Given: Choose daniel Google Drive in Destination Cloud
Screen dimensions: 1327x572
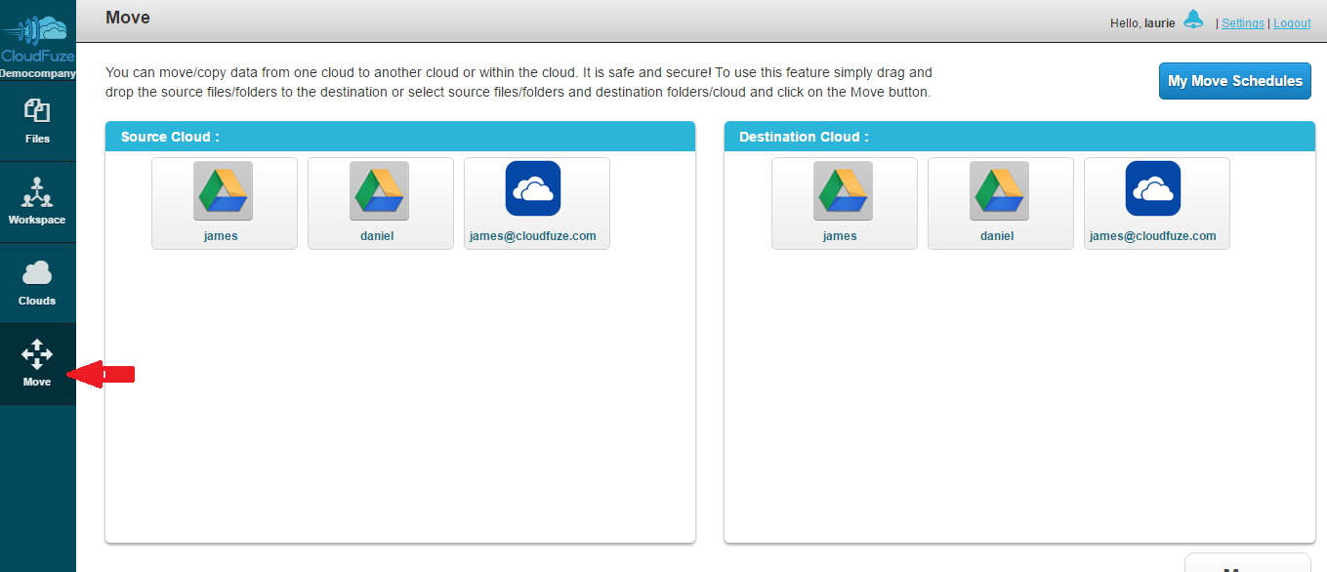Looking at the screenshot, I should click(x=1001, y=203).
